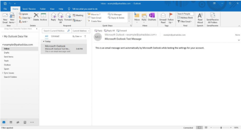
Task: Open the Junk options menu
Action: point(23,22)
